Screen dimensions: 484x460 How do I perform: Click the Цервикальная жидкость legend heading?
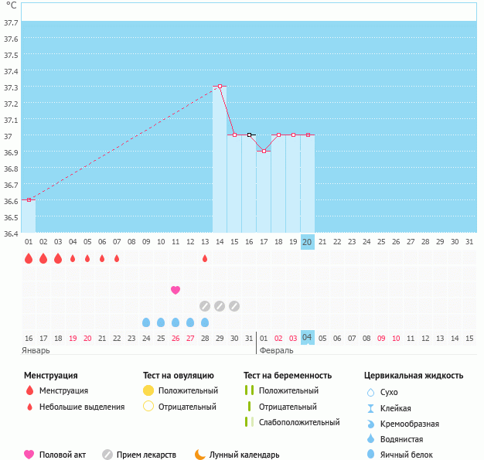[x=414, y=376]
